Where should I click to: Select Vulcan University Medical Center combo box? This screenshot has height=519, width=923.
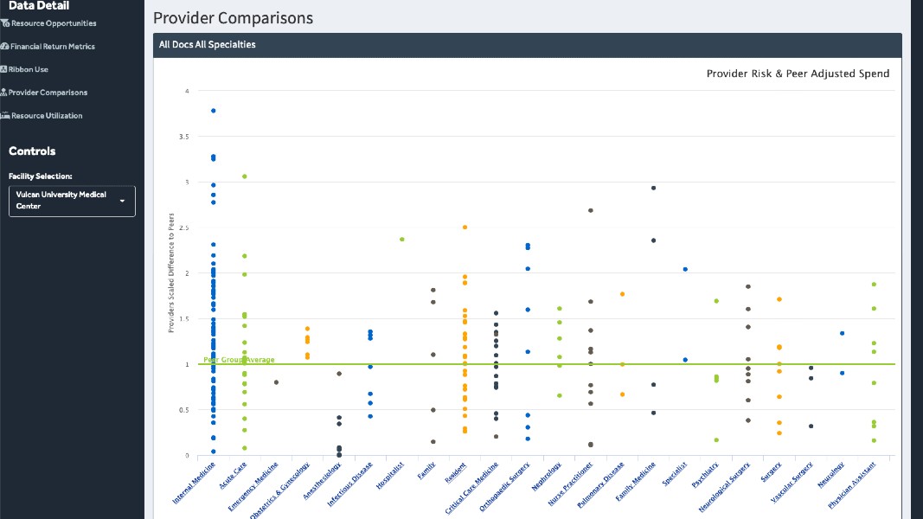tap(72, 202)
